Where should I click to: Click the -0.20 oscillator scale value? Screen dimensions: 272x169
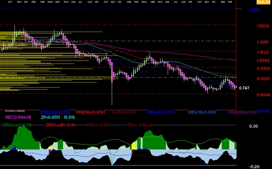pos(254,167)
